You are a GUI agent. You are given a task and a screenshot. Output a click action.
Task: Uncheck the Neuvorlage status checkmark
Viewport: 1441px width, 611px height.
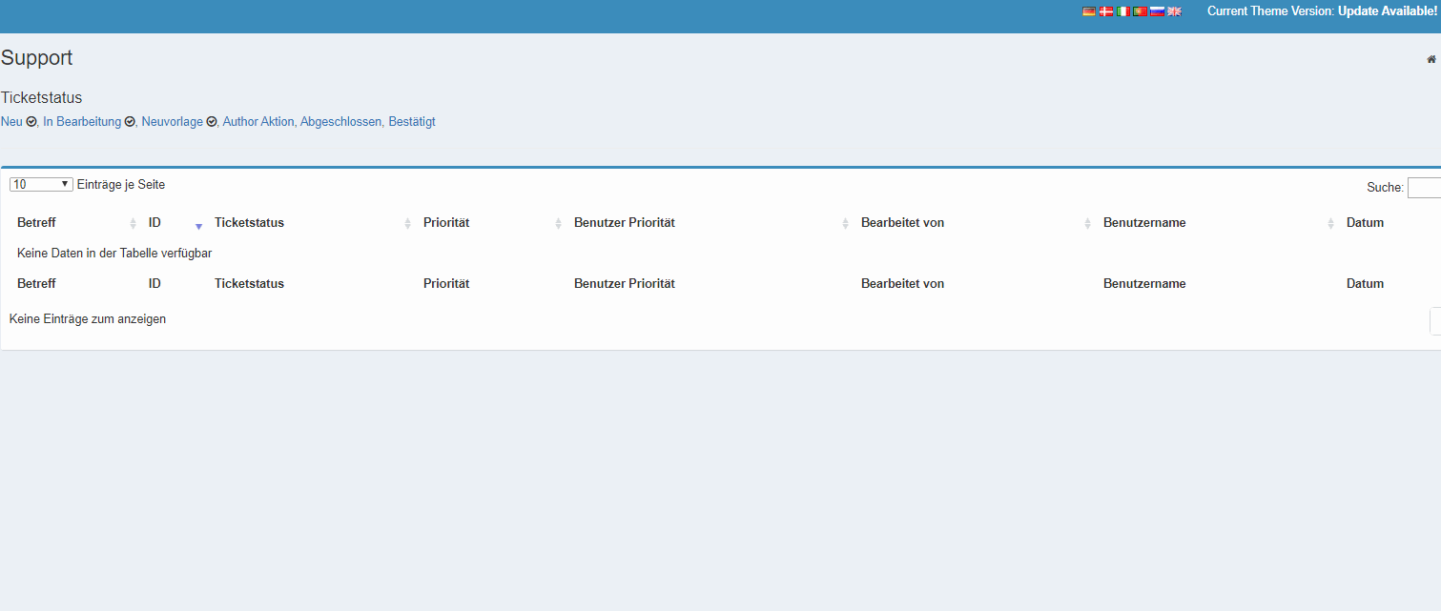tap(212, 122)
